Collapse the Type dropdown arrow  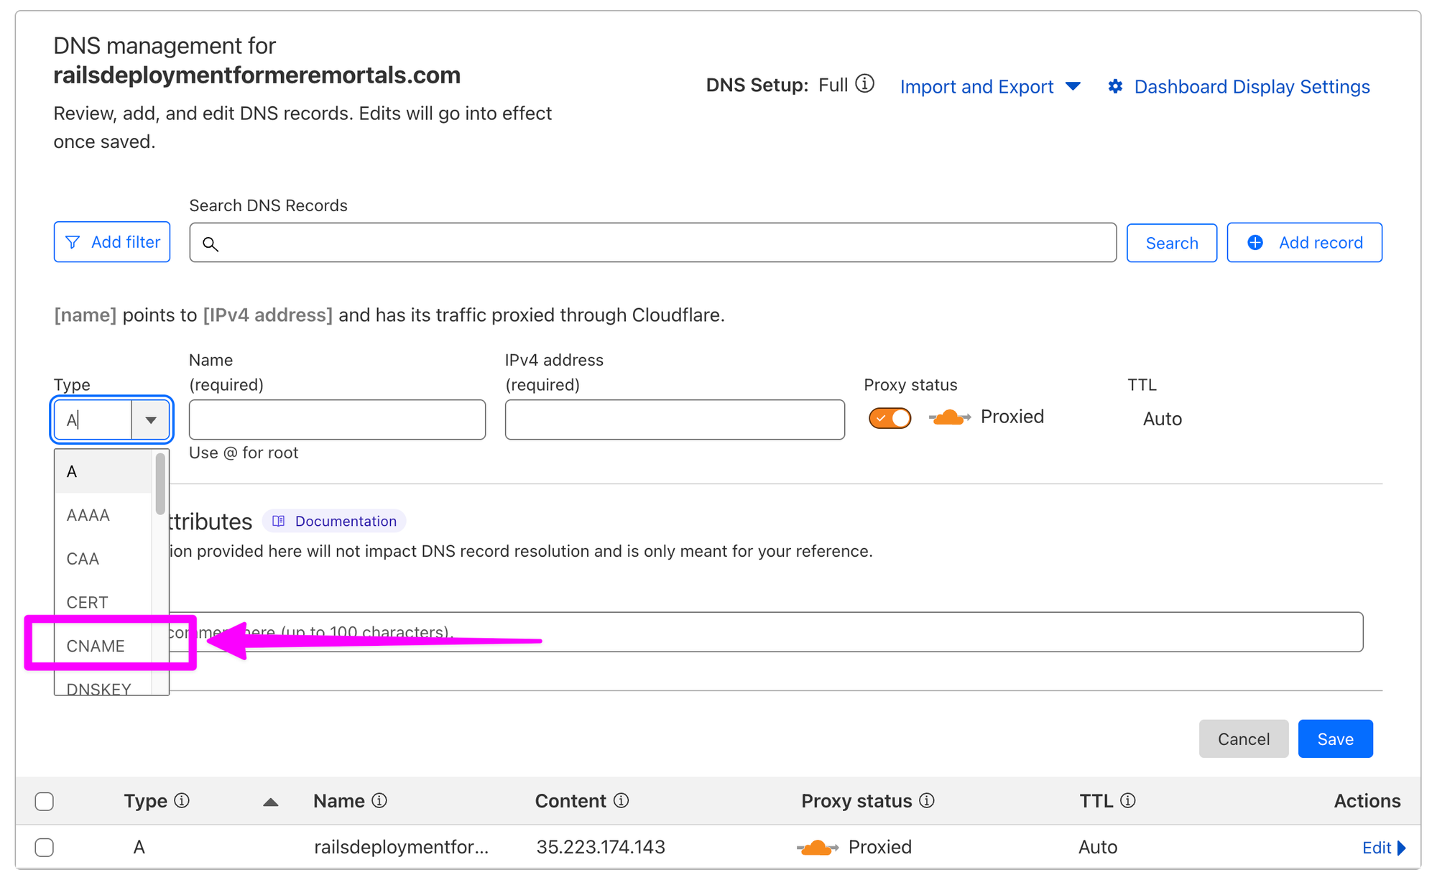[x=150, y=420]
